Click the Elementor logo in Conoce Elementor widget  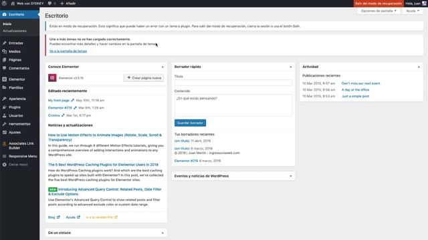52,78
